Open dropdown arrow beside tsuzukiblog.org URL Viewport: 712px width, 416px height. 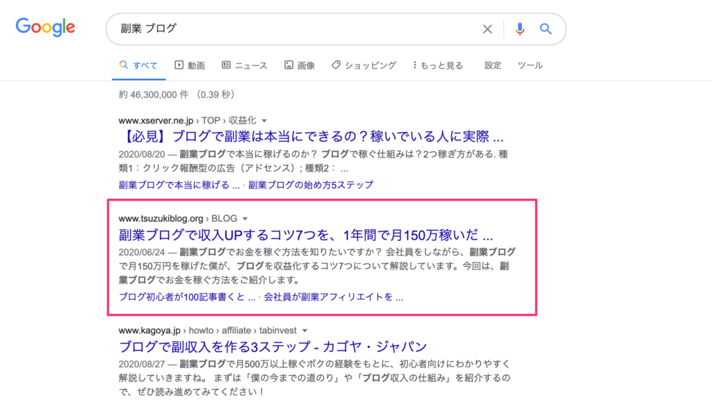[245, 219]
